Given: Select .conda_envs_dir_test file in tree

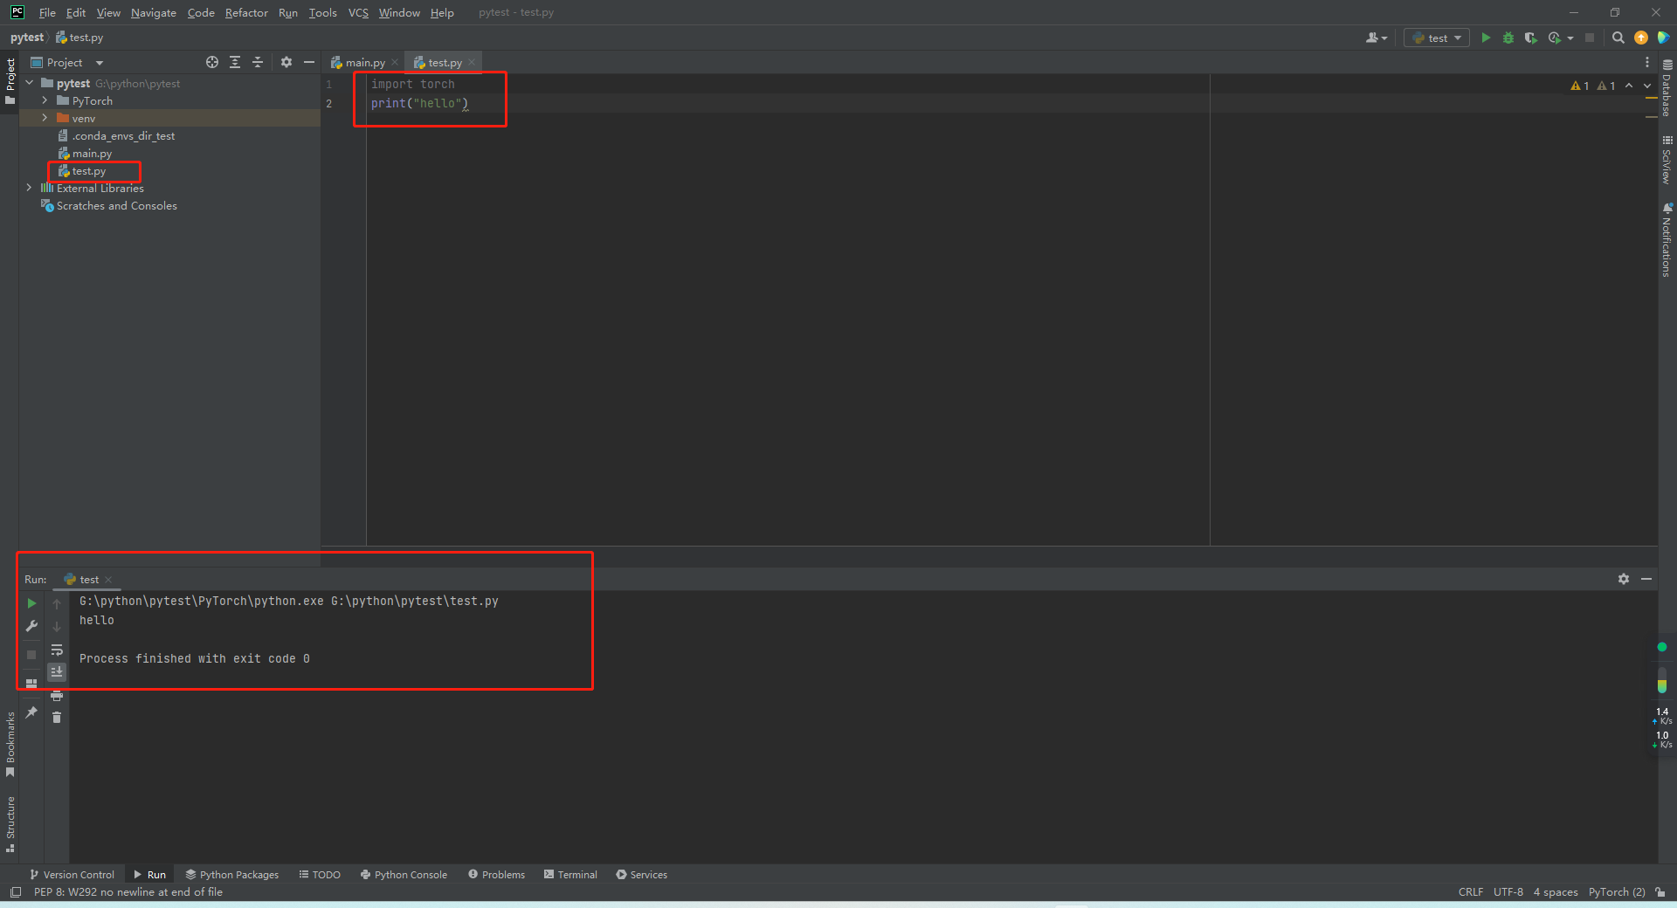Looking at the screenshot, I should pos(123,135).
